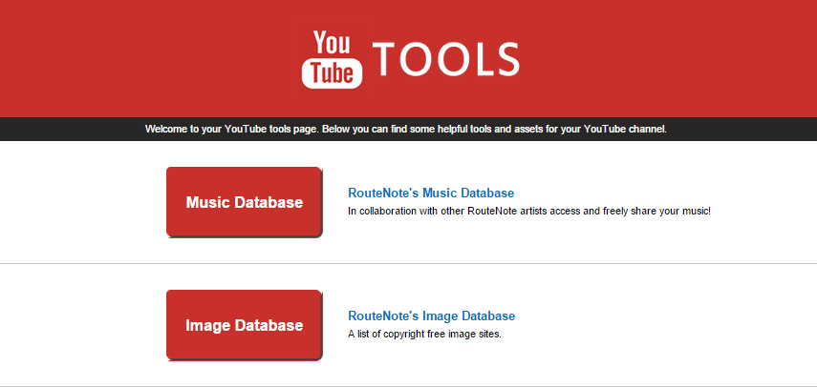Click the large "TOOLS" header title

[x=446, y=59]
